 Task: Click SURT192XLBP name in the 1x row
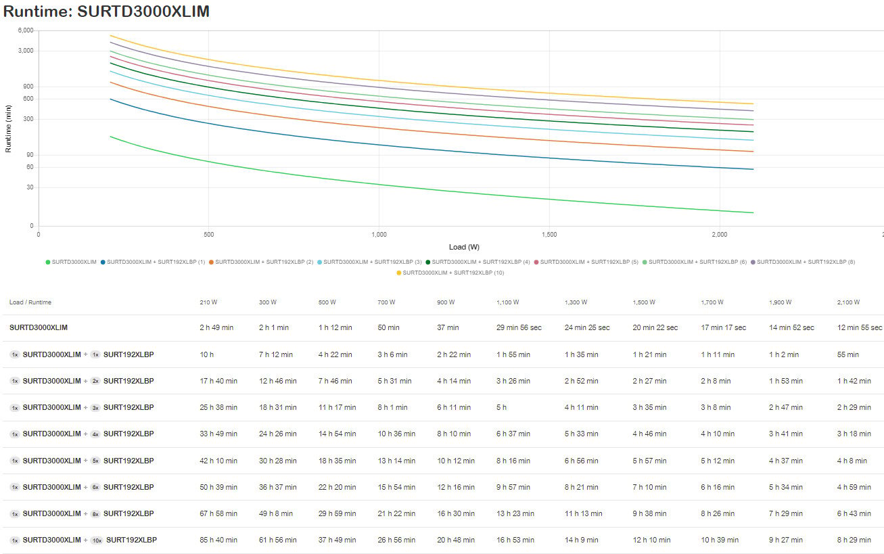(x=129, y=354)
